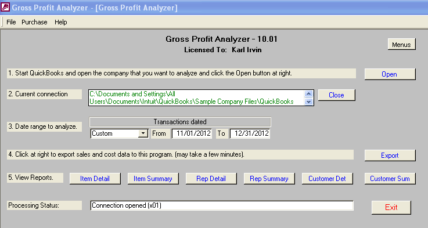Image resolution: width=428 pixels, height=228 pixels.
Task: Click the Open button to connect QuickBooks
Action: pos(390,74)
